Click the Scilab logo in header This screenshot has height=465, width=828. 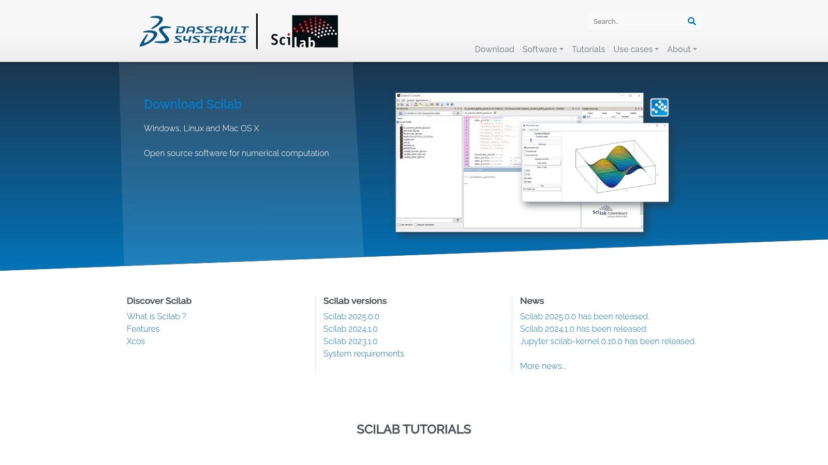pyautogui.click(x=304, y=32)
